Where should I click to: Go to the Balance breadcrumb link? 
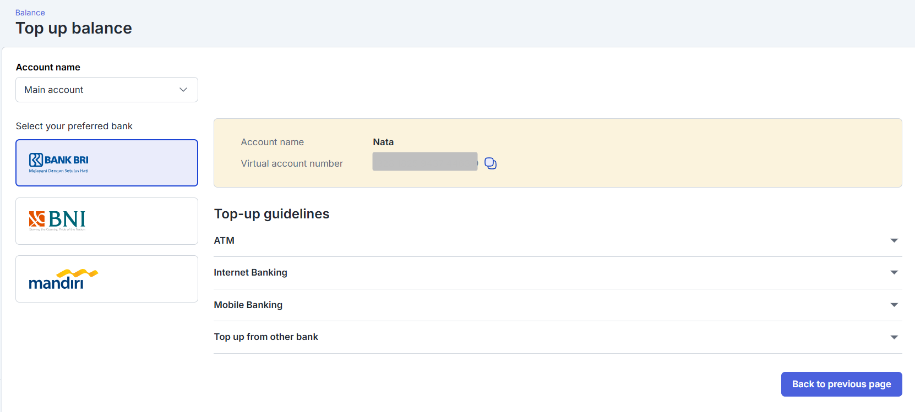[x=30, y=13]
